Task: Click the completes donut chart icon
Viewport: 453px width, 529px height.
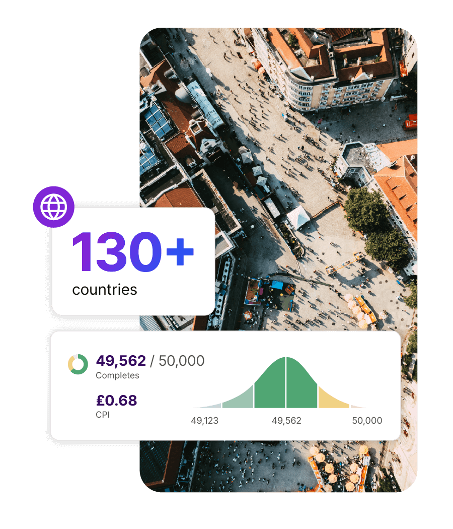Action: click(78, 364)
